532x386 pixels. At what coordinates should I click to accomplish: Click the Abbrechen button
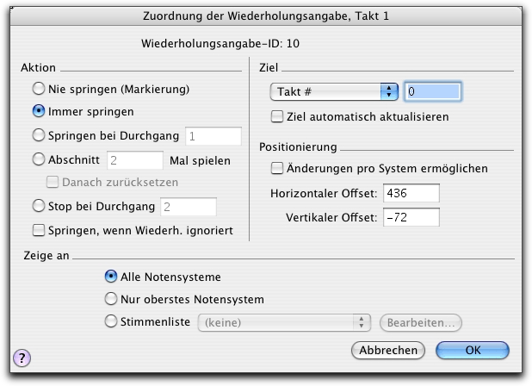[388, 350]
